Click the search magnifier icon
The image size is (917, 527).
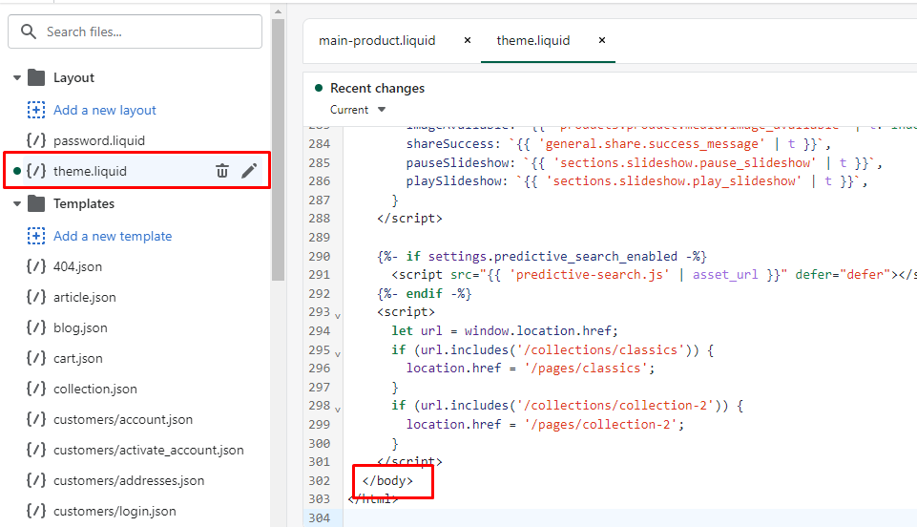pyautogui.click(x=29, y=32)
